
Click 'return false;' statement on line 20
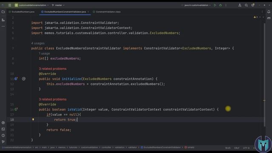coord(59,130)
